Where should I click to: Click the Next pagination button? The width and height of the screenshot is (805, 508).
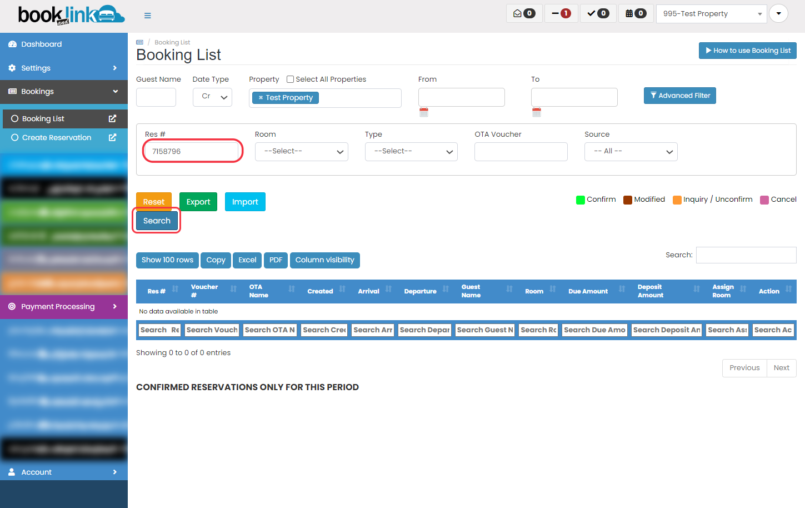[x=782, y=368]
